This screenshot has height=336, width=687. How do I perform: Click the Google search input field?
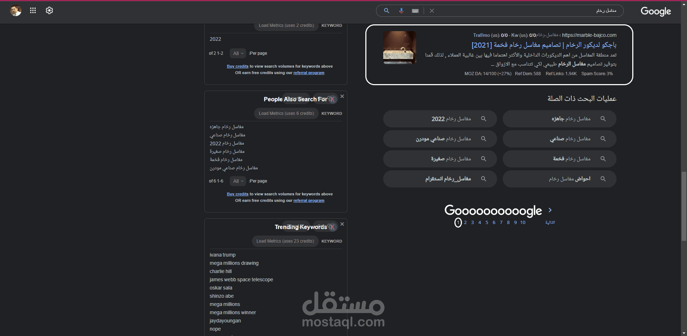click(526, 11)
